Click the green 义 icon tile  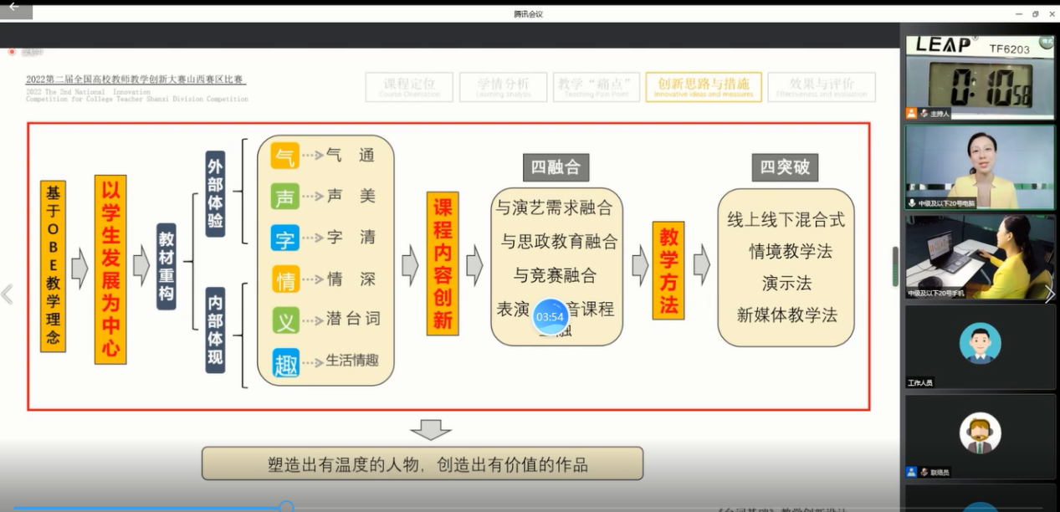pos(286,320)
